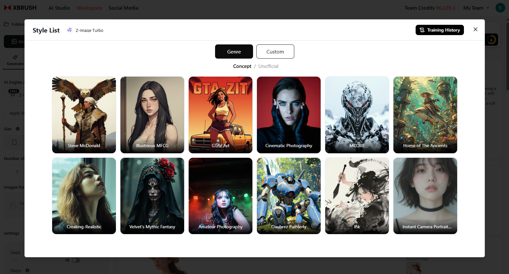Image resolution: width=509 pixels, height=274 pixels.
Task: Click the Generate sparkle icon
Action: pos(15,57)
